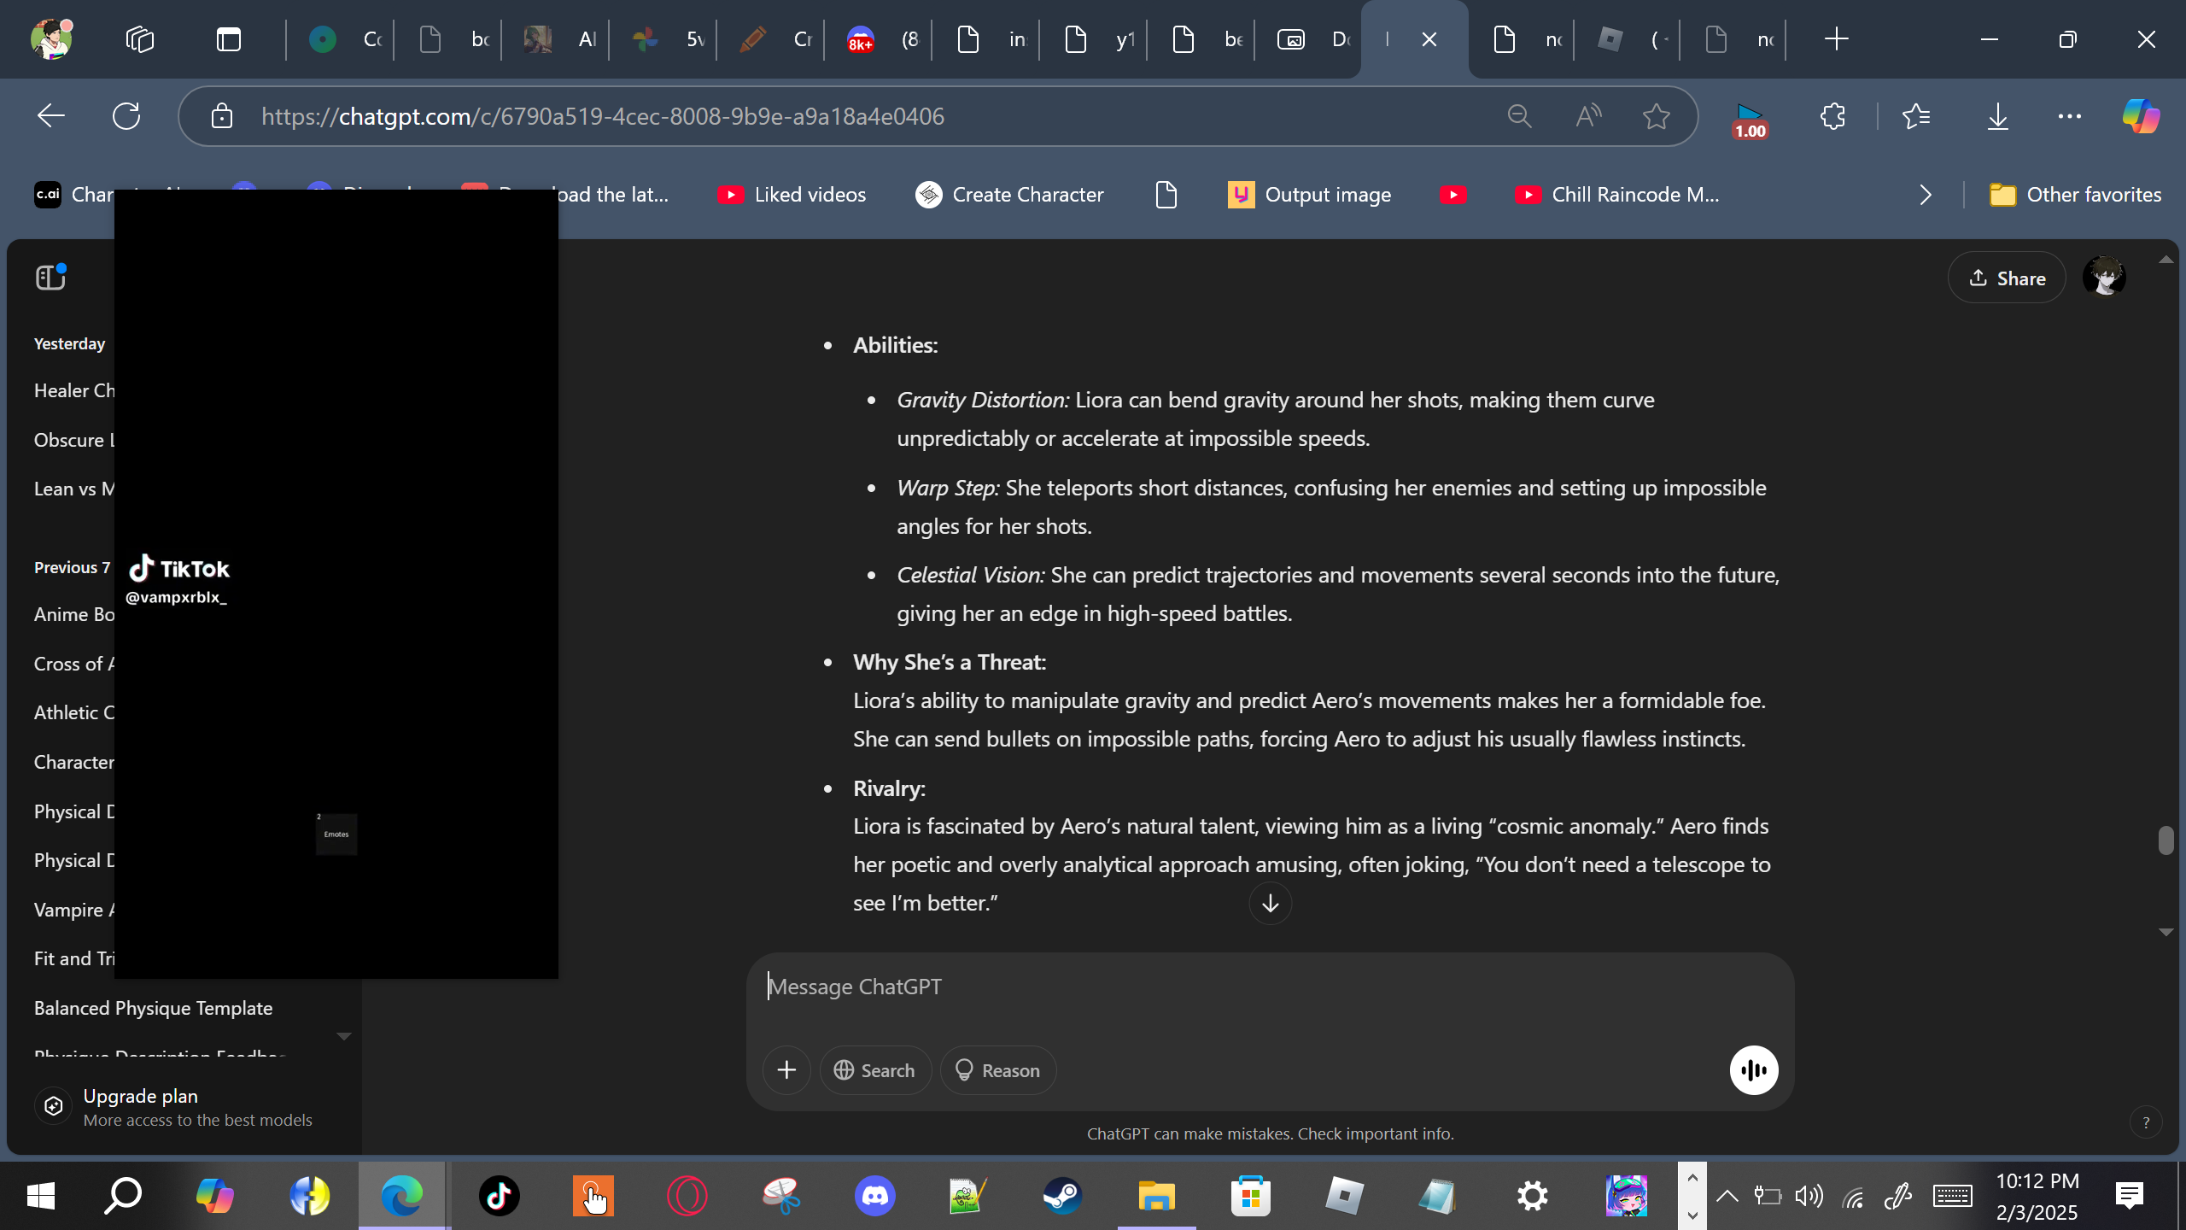Screen dimensions: 2186x1230
Task: Show more bookmarks with the chevron
Action: (x=1926, y=195)
